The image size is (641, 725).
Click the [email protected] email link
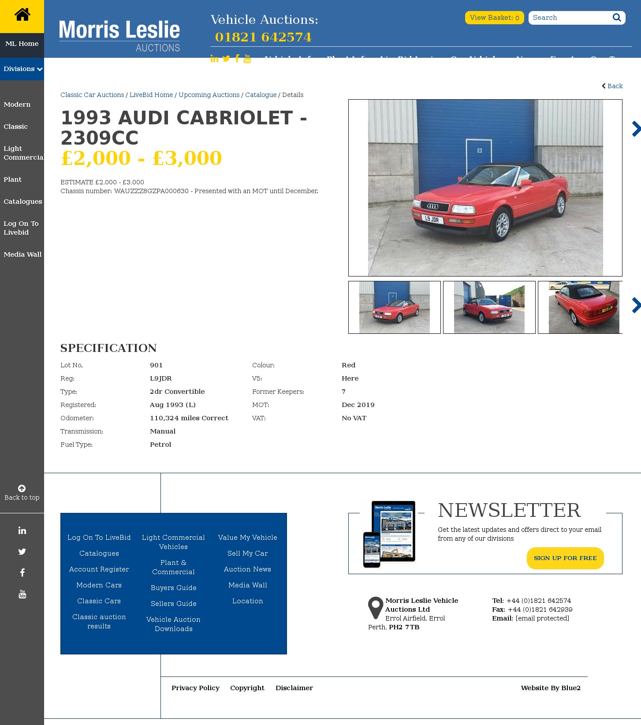(x=542, y=618)
